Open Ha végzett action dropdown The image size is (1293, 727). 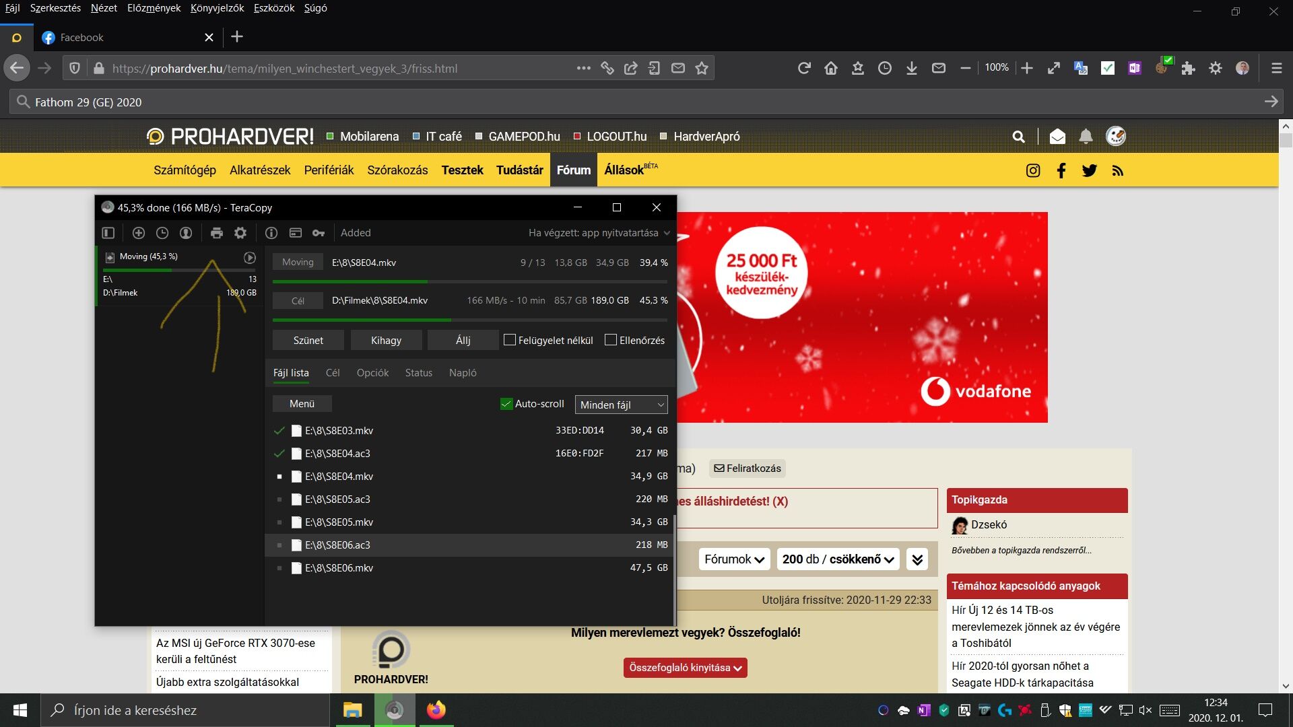(599, 233)
